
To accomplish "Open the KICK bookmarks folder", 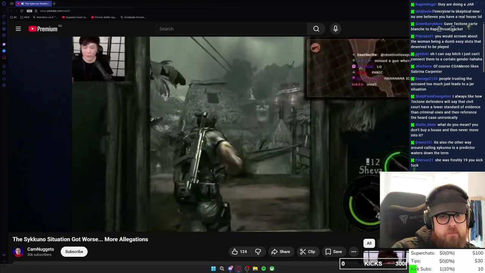I will [x=25, y=17].
